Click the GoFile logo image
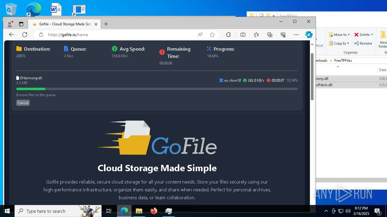The width and height of the screenshot is (387, 217). tap(157, 138)
